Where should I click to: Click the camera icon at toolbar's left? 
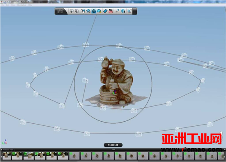pyautogui.click(x=60, y=11)
